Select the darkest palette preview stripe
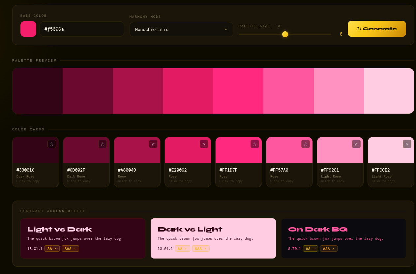 point(38,91)
